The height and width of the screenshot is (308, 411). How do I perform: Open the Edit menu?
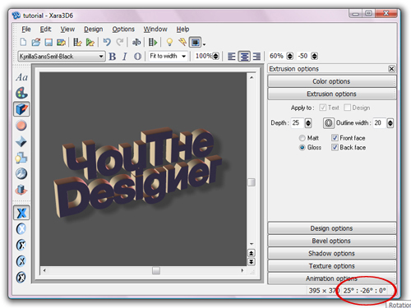(45, 29)
